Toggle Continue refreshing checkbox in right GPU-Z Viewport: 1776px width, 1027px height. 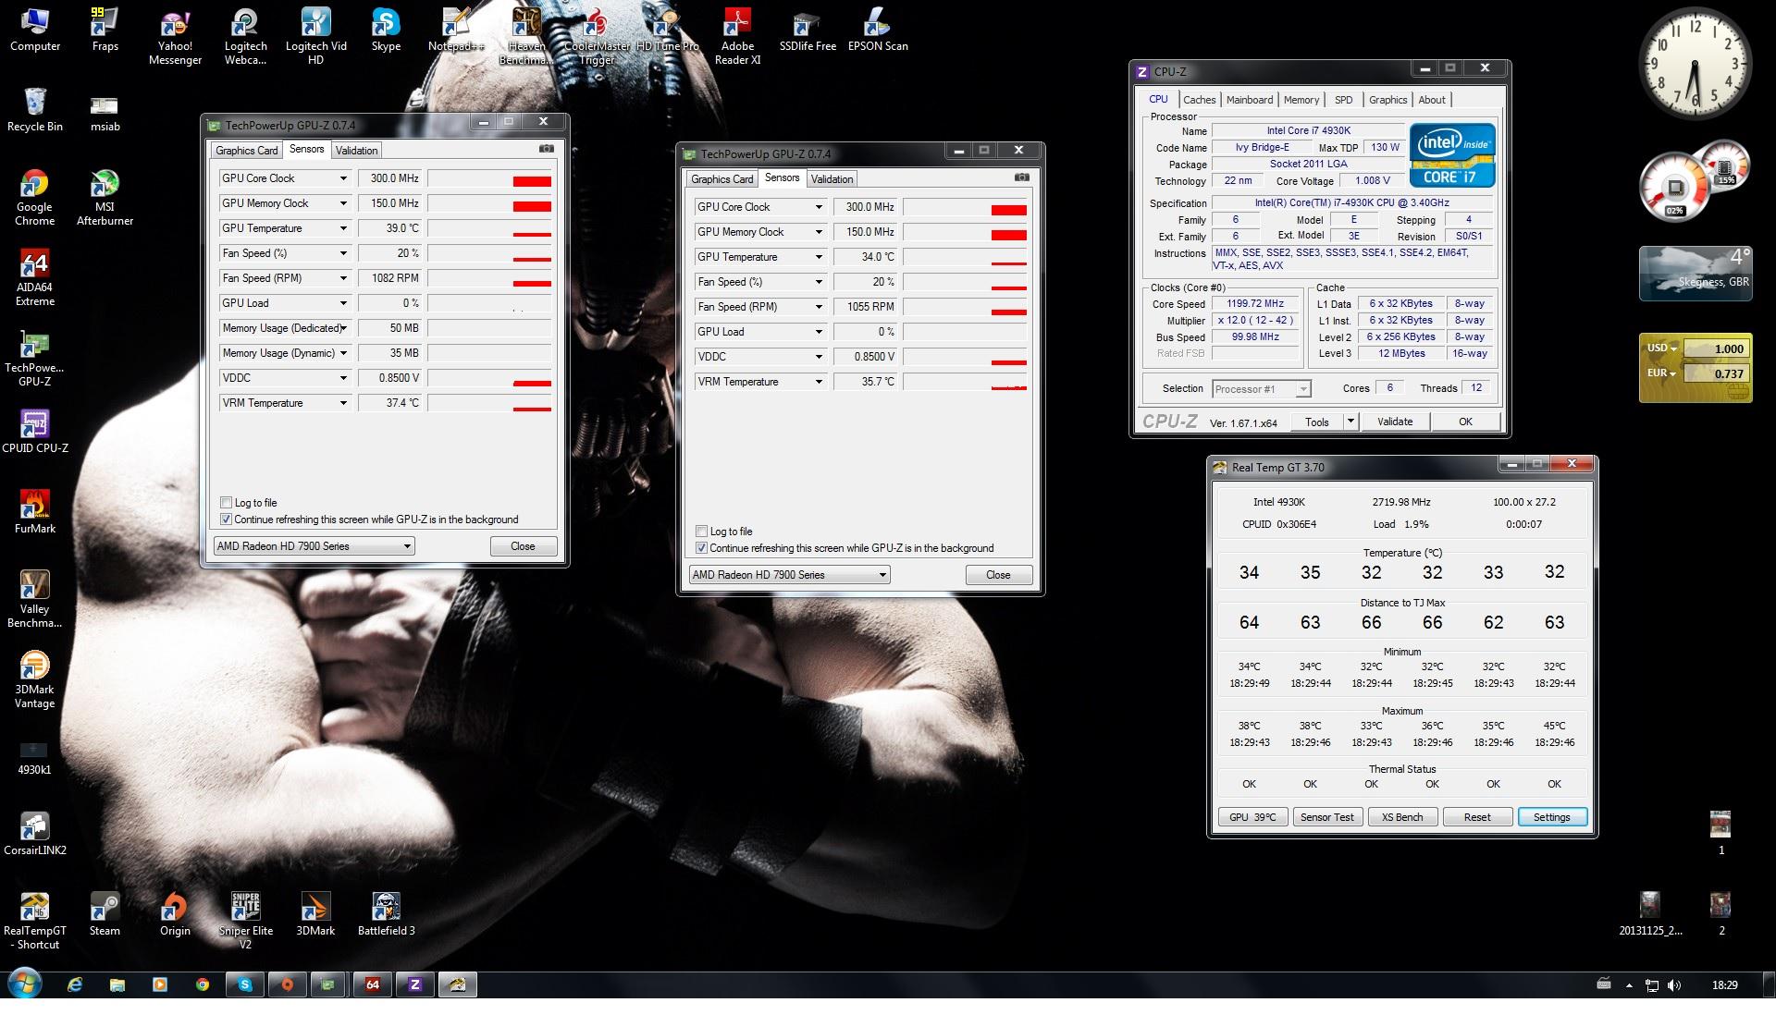click(701, 548)
